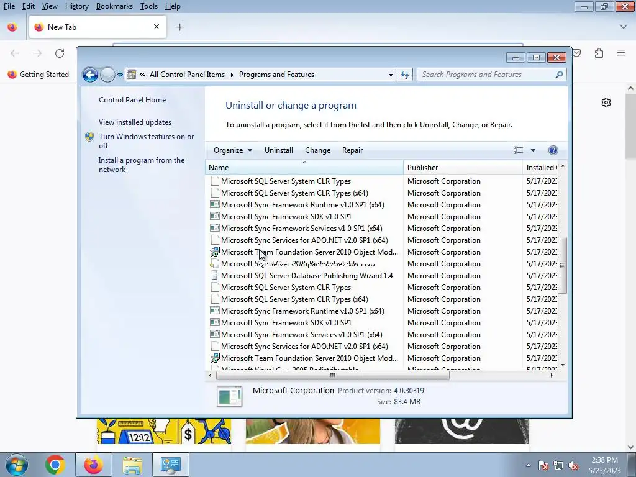Open the address bar history dropdown
The width and height of the screenshot is (636, 477).
[x=391, y=75]
